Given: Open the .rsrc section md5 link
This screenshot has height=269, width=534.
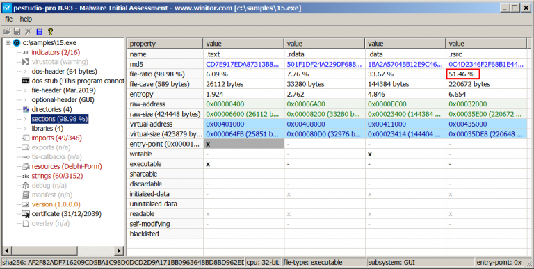Looking at the screenshot, I should pos(486,64).
